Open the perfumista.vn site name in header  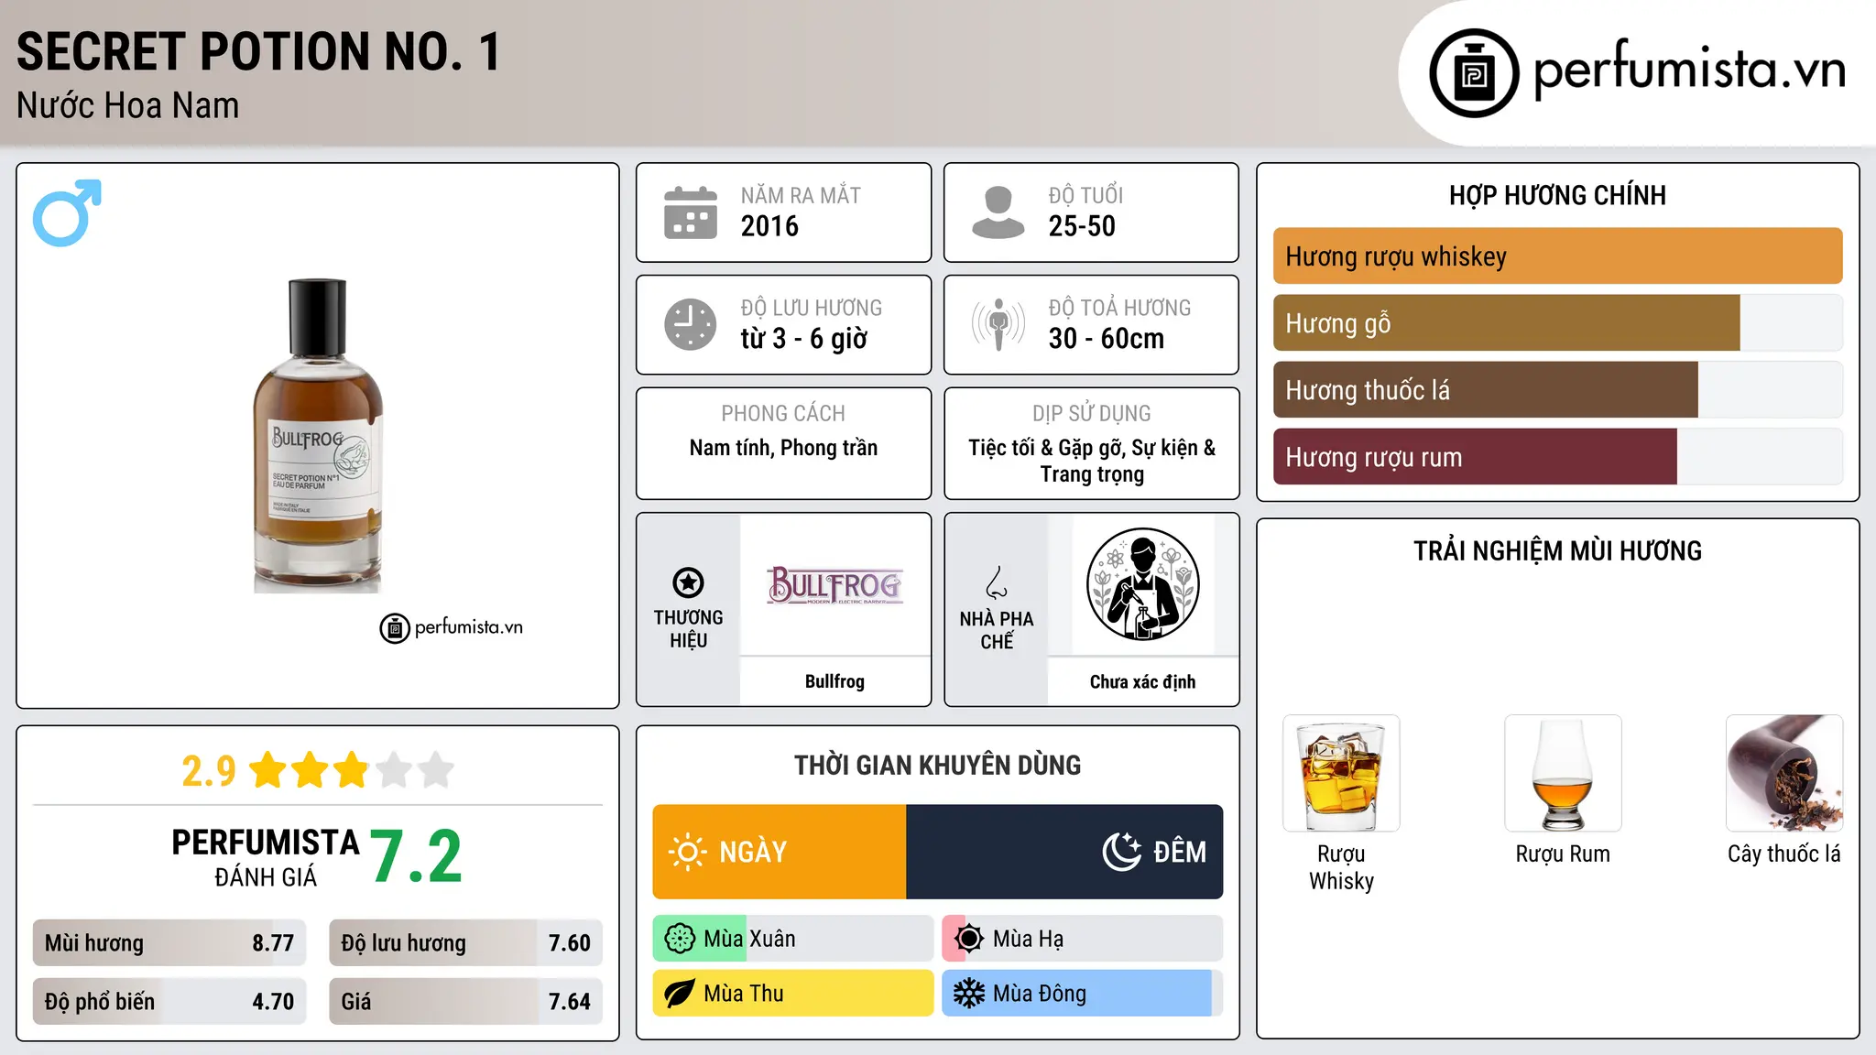pyautogui.click(x=1689, y=71)
